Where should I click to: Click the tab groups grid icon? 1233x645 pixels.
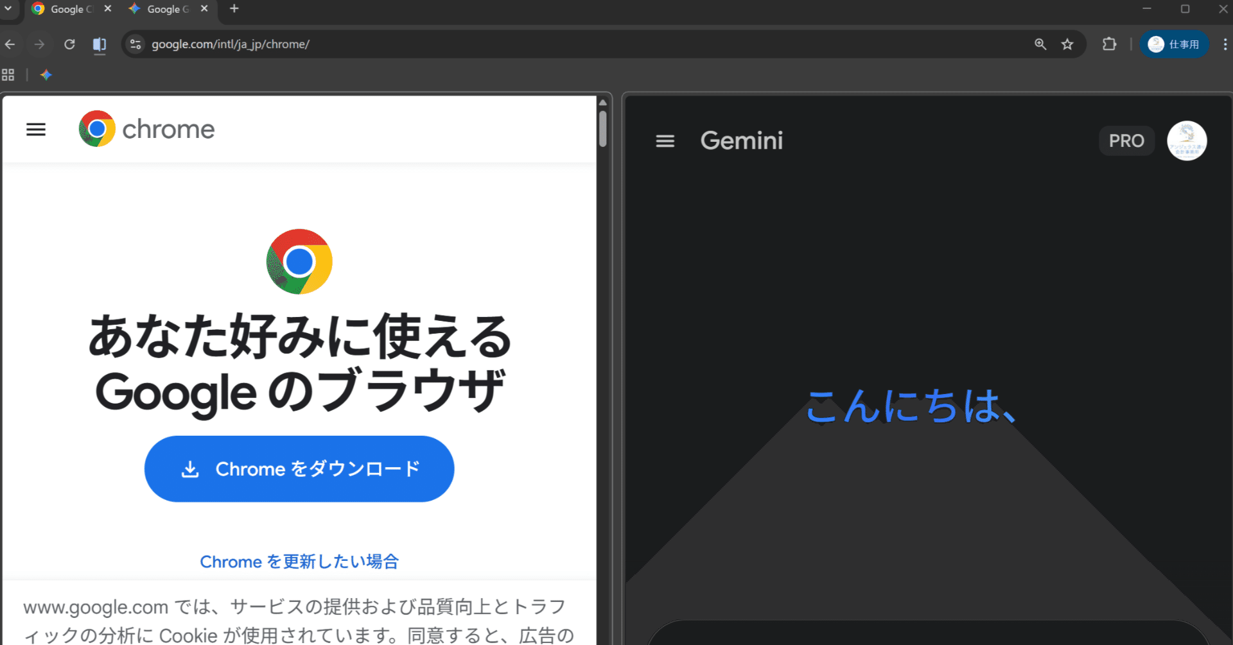pos(8,74)
